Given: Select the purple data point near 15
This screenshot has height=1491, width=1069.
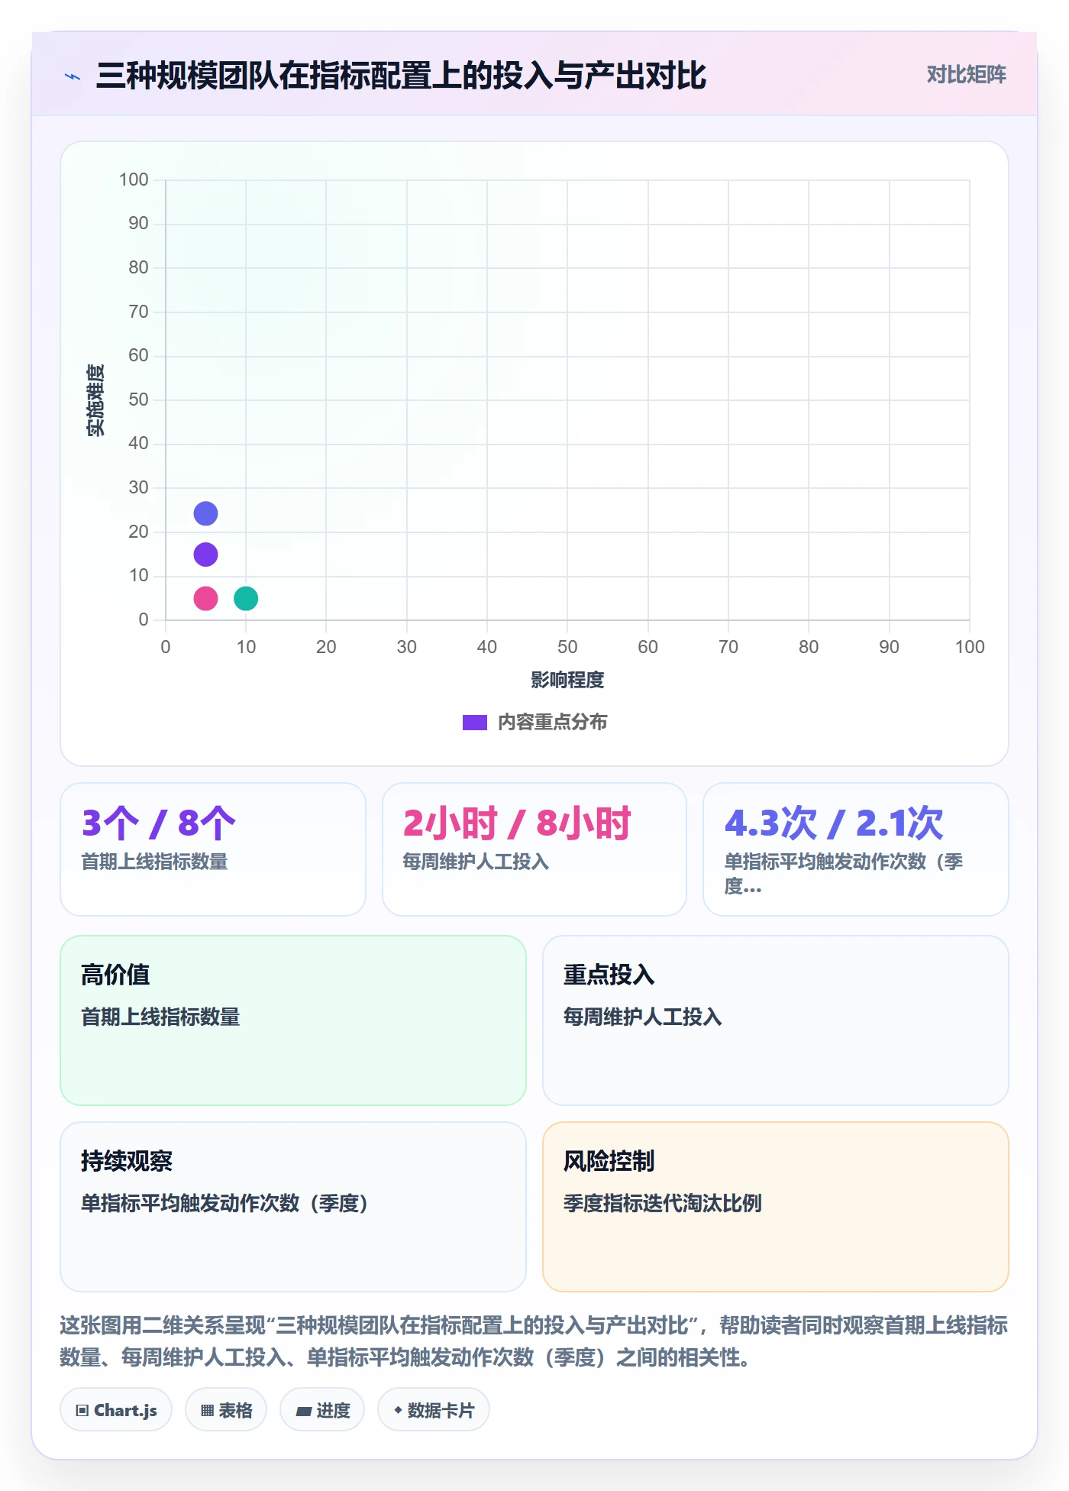Looking at the screenshot, I should [205, 555].
